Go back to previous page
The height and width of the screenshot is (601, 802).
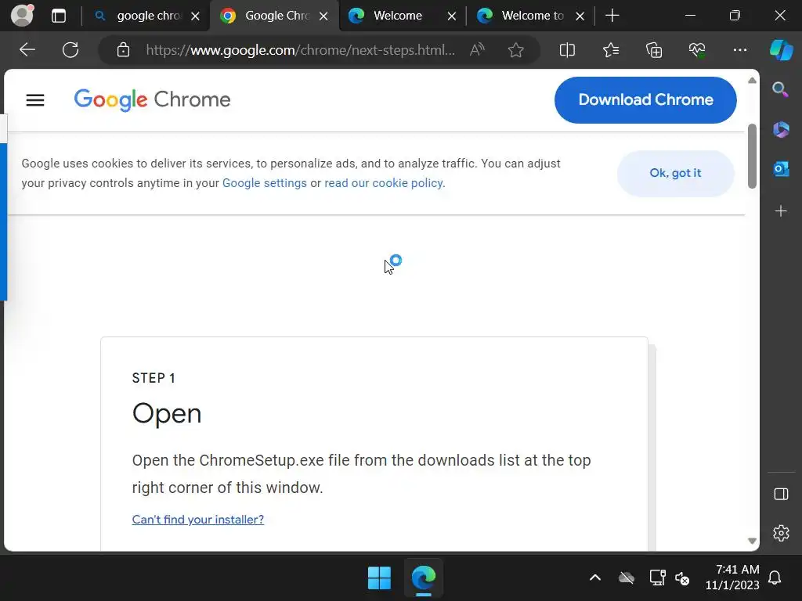tap(27, 49)
